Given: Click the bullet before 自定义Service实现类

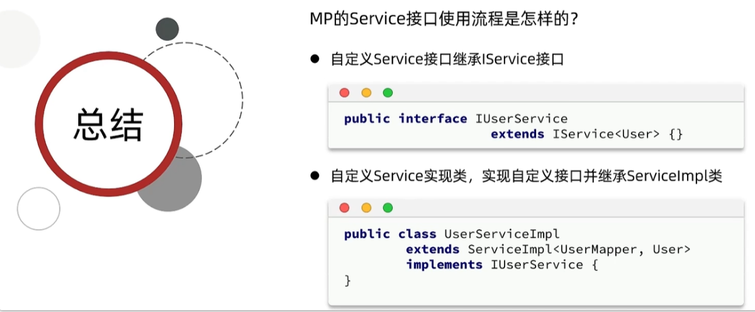Looking at the screenshot, I should click(315, 177).
